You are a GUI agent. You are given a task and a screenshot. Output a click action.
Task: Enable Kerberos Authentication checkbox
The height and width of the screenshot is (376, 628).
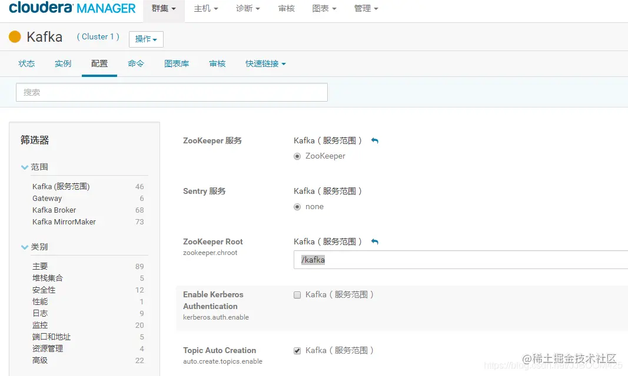(x=297, y=295)
